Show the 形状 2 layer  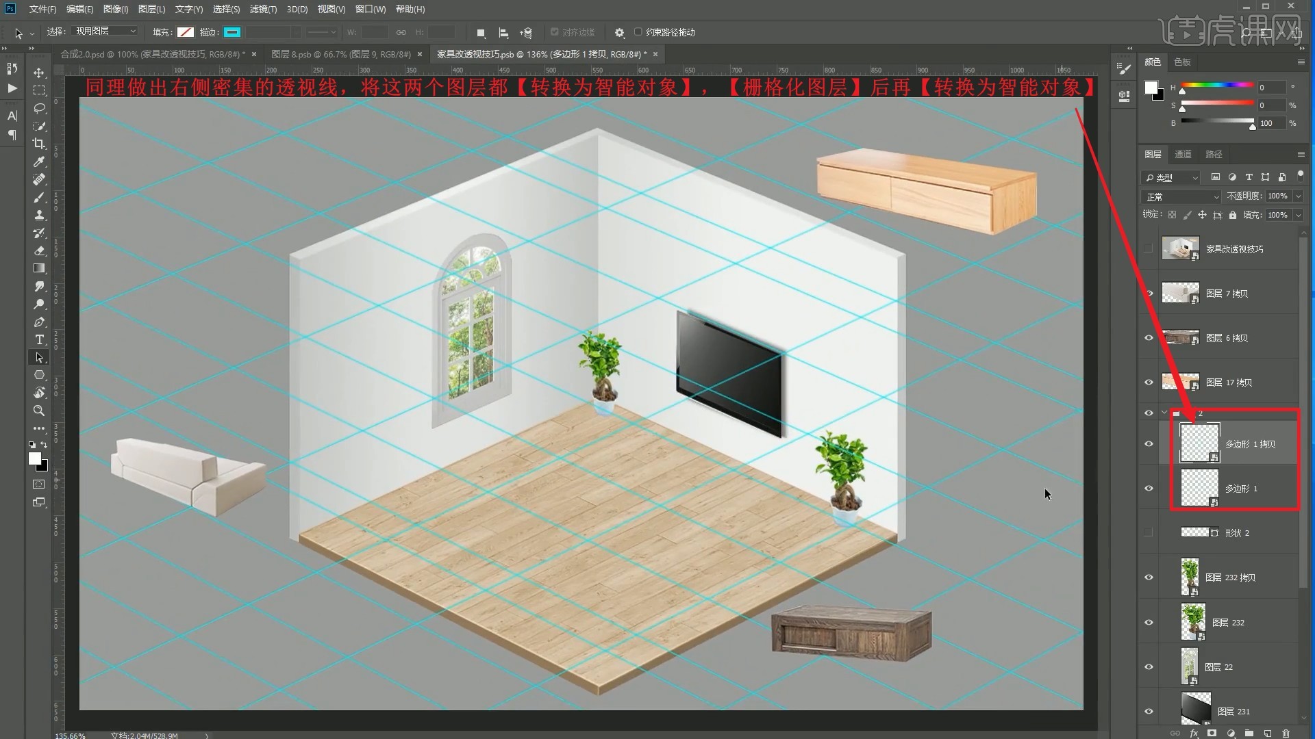point(1149,533)
